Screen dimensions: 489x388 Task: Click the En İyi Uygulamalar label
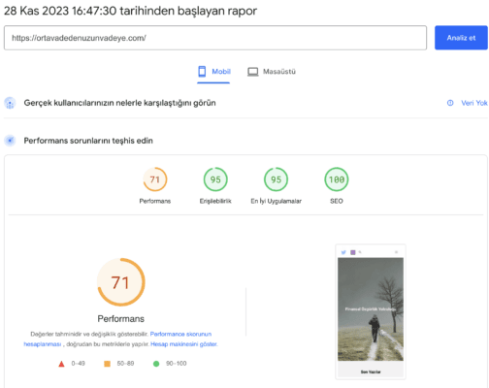[x=276, y=201]
